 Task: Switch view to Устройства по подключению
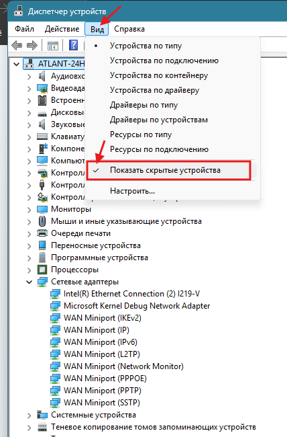164,61
